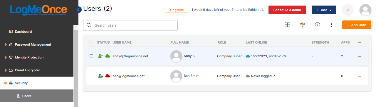Click the Cloud Encrypter cloud icon

coord(11,70)
